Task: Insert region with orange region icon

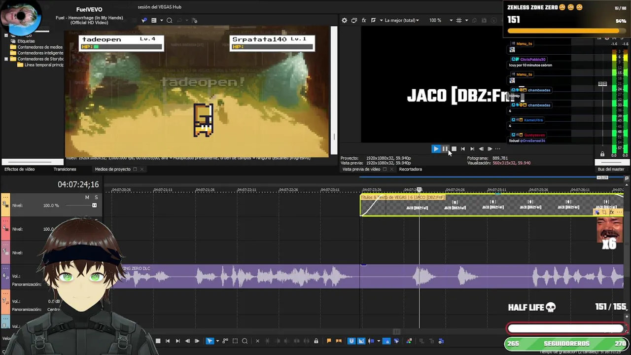Action: pyautogui.click(x=339, y=341)
